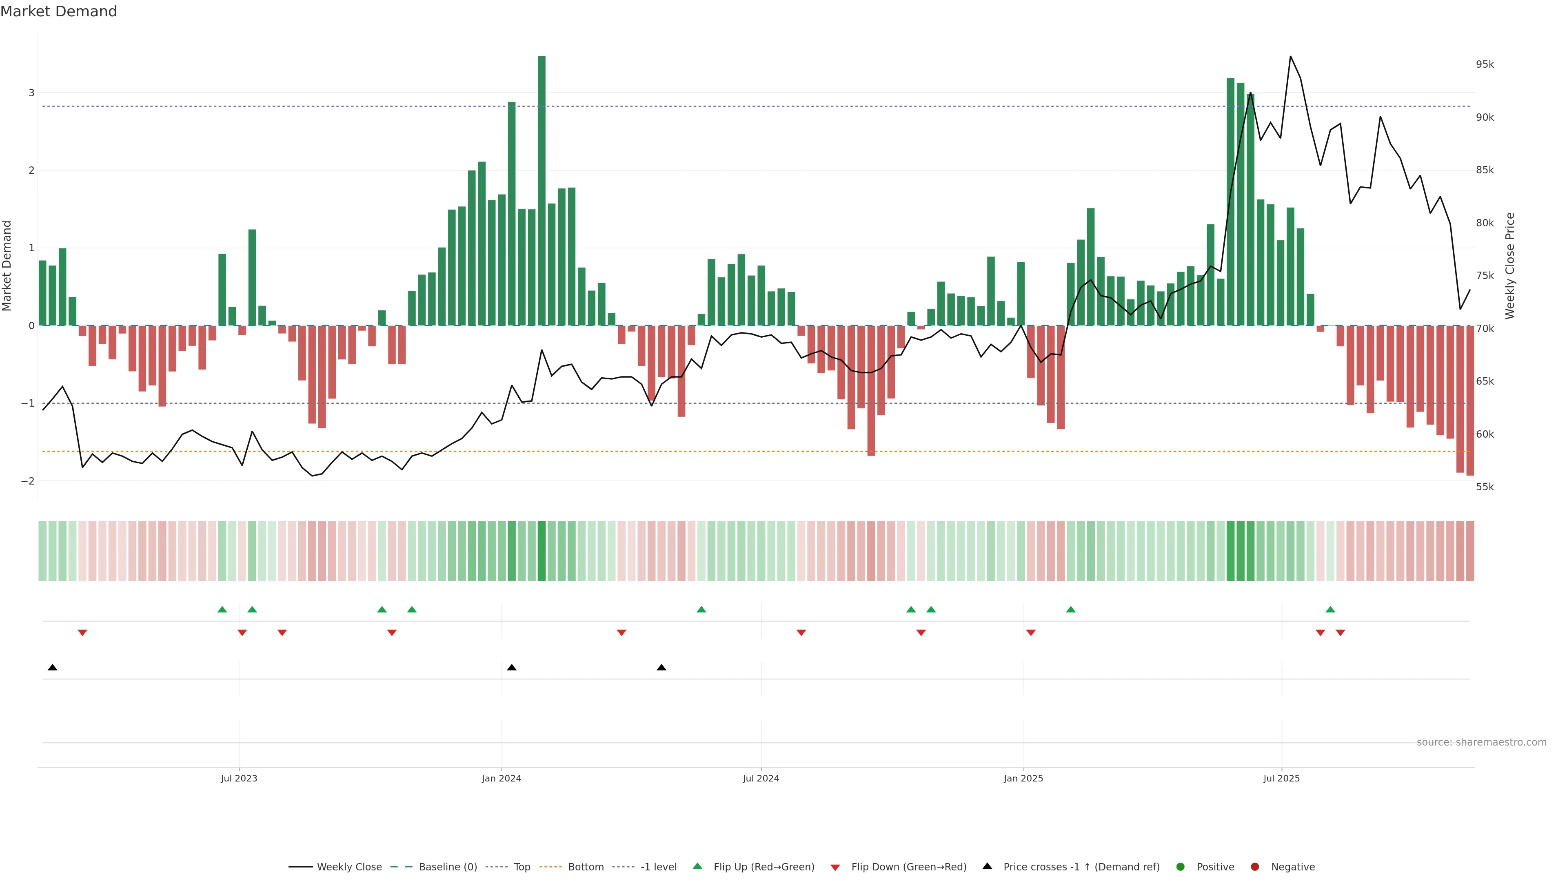Click the leftmost black price-cross triangle marker

[52, 668]
